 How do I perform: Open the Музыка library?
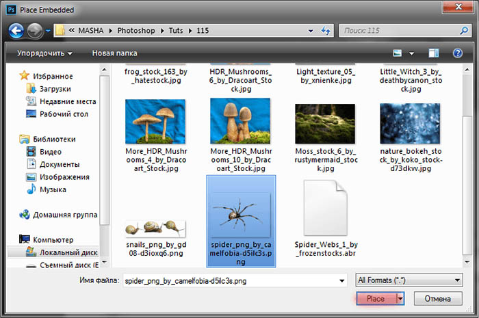coord(53,189)
